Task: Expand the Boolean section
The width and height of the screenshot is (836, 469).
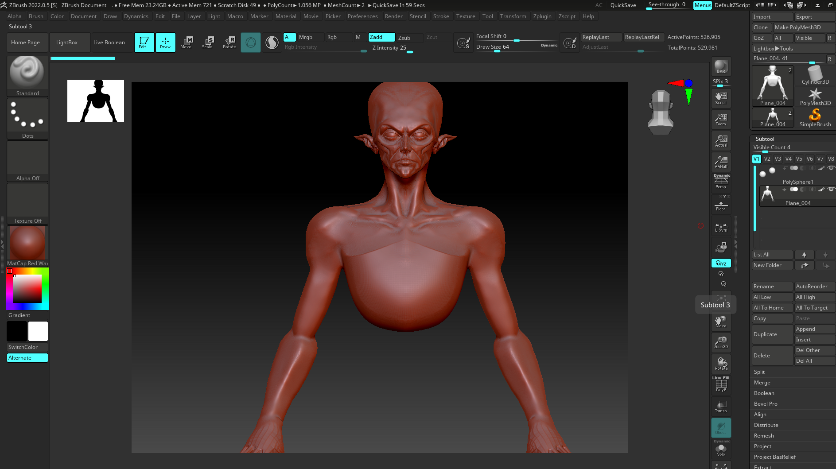Action: 764,393
